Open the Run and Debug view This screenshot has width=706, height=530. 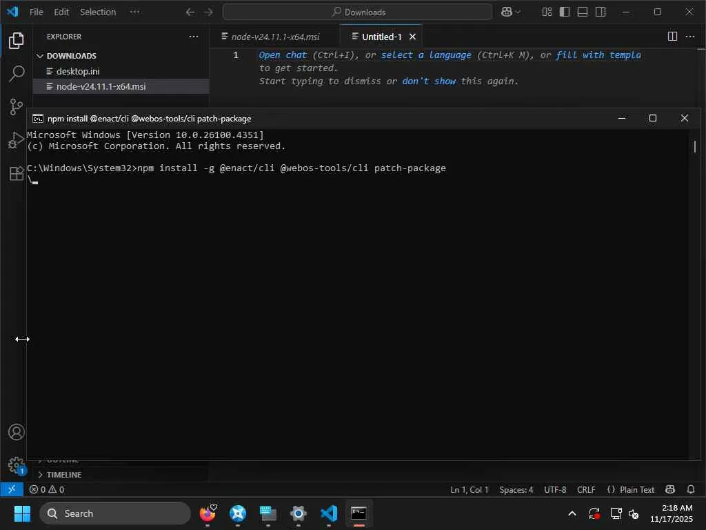(x=17, y=140)
